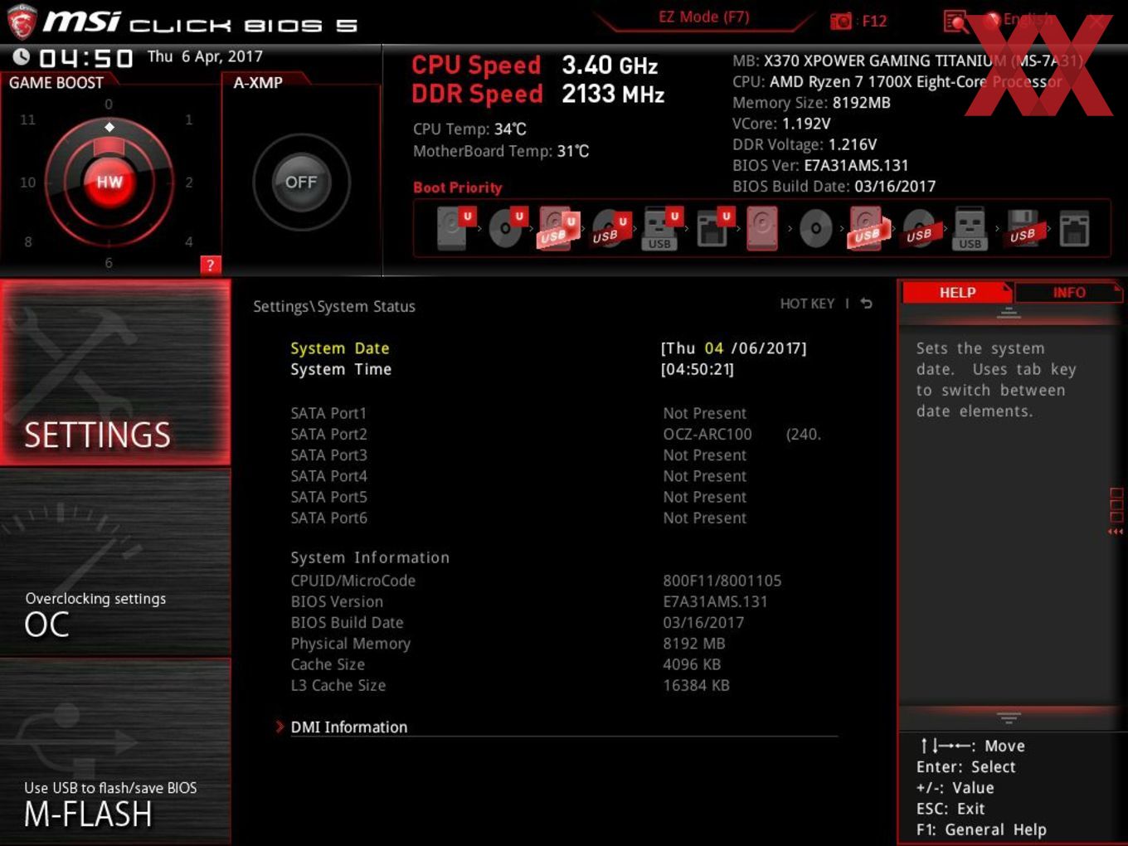Select the legacy highlighted USB hard disk icon

[868, 228]
